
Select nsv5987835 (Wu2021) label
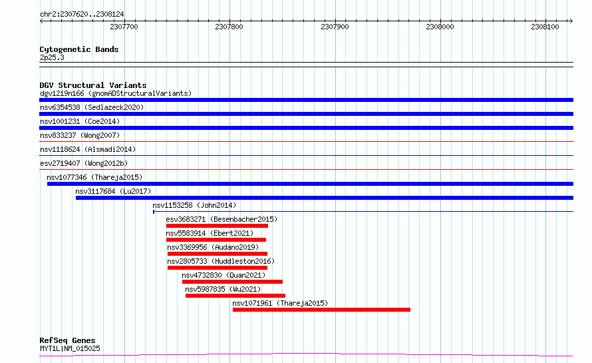pyautogui.click(x=223, y=289)
